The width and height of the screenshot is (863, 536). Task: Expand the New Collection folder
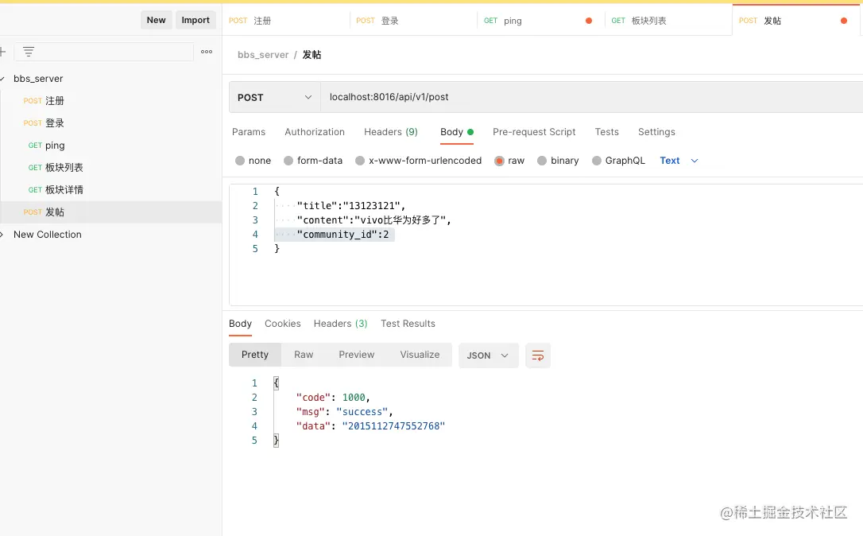pos(2,235)
